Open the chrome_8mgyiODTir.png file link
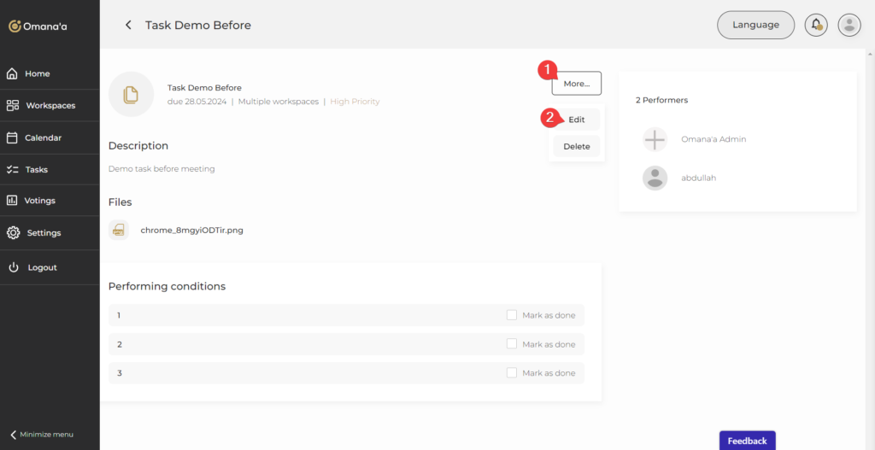This screenshot has height=450, width=875. pyautogui.click(x=191, y=230)
